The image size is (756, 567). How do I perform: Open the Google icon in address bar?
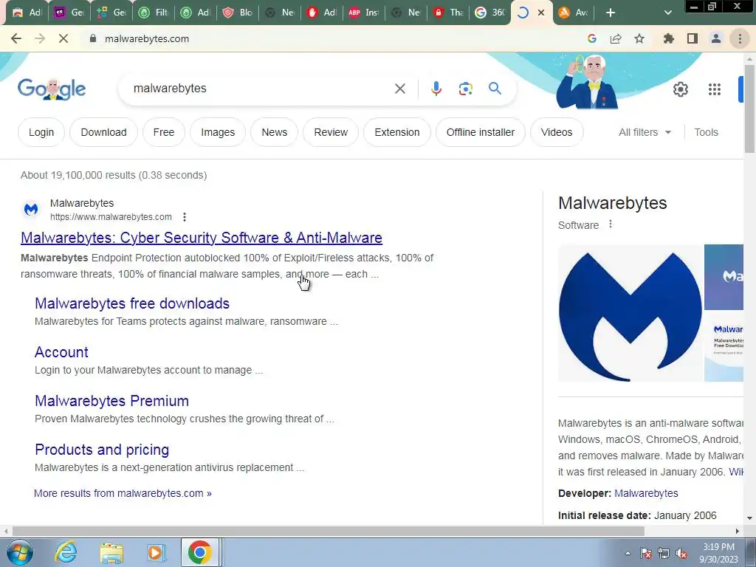(592, 38)
